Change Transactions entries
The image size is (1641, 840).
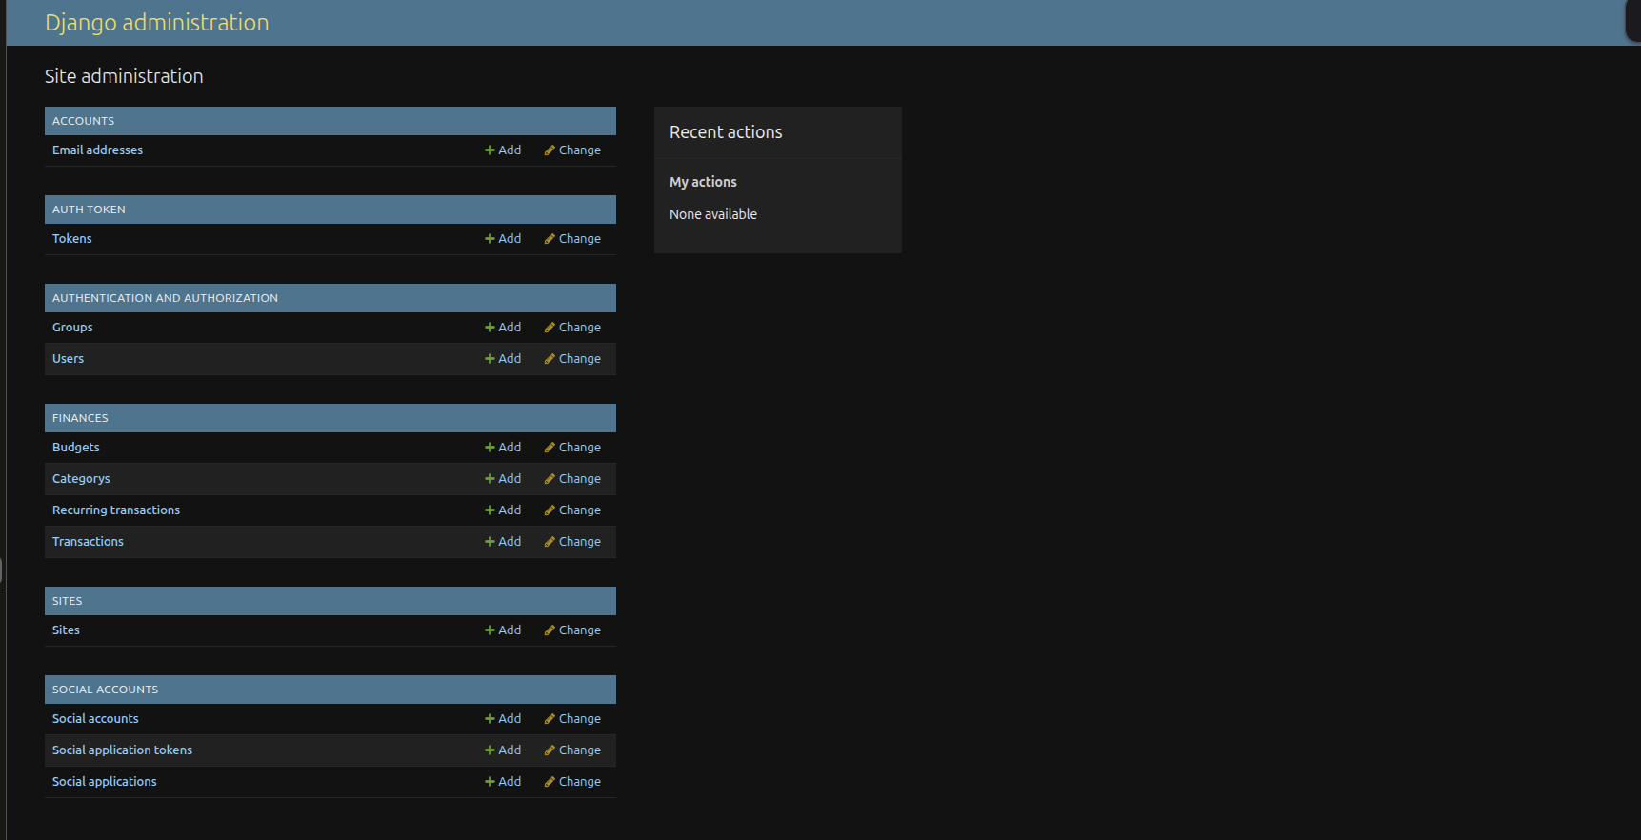[x=572, y=542]
